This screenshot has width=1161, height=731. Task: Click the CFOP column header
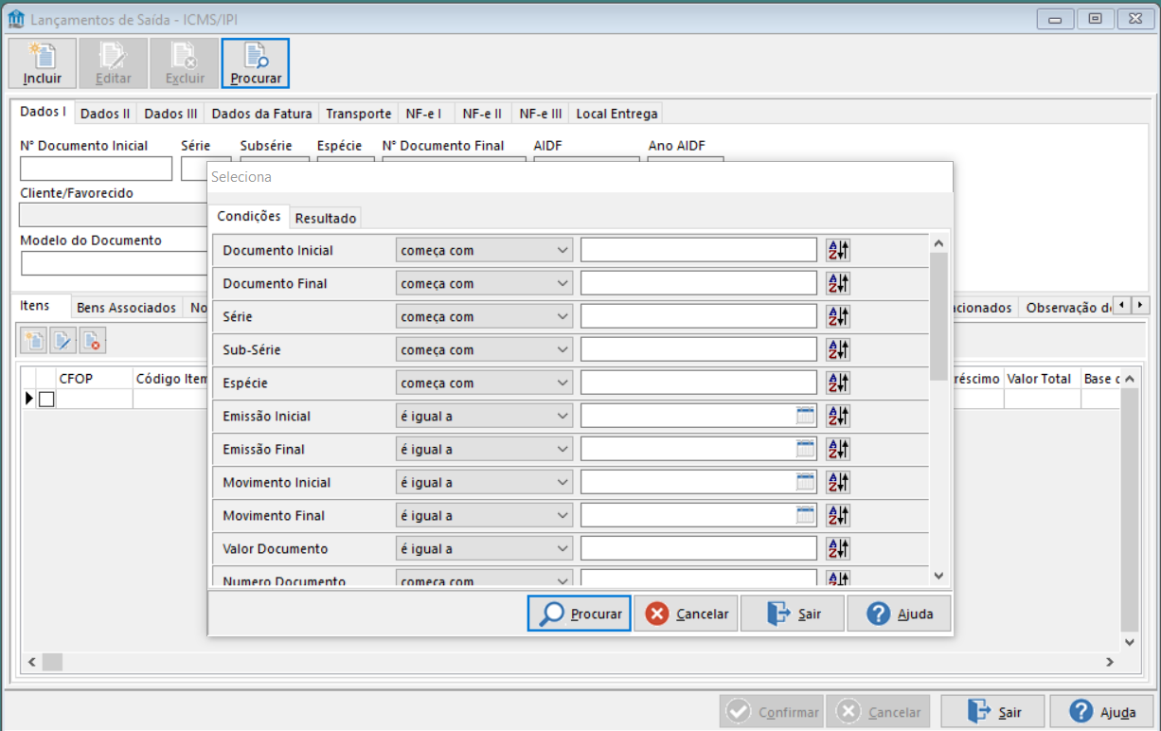pos(95,379)
